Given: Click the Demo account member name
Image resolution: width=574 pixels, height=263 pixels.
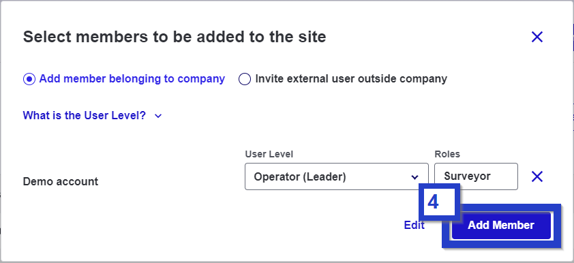Looking at the screenshot, I should pyautogui.click(x=61, y=181).
